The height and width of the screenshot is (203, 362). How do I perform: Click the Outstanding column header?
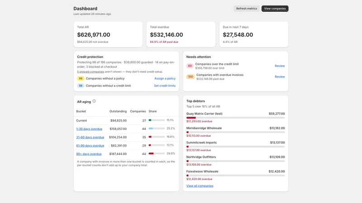118,111
